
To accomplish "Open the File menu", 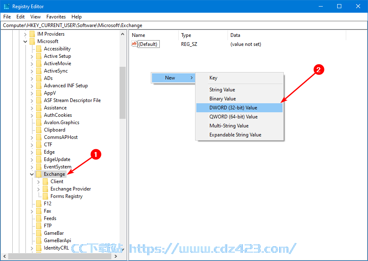I will pos(7,17).
